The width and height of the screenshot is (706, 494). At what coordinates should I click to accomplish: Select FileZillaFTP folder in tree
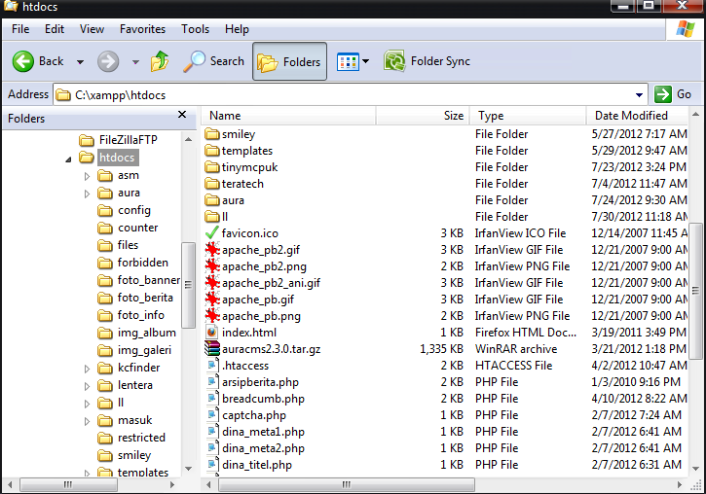(x=118, y=140)
